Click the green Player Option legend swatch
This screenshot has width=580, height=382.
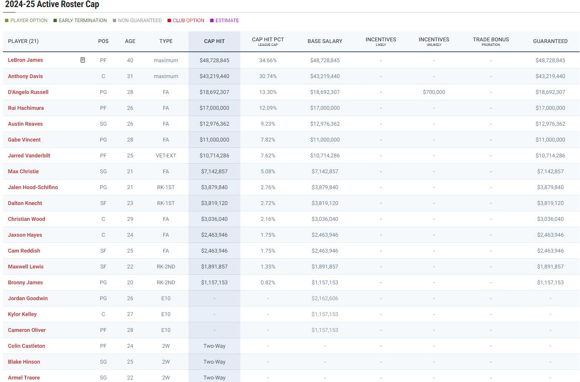click(7, 20)
